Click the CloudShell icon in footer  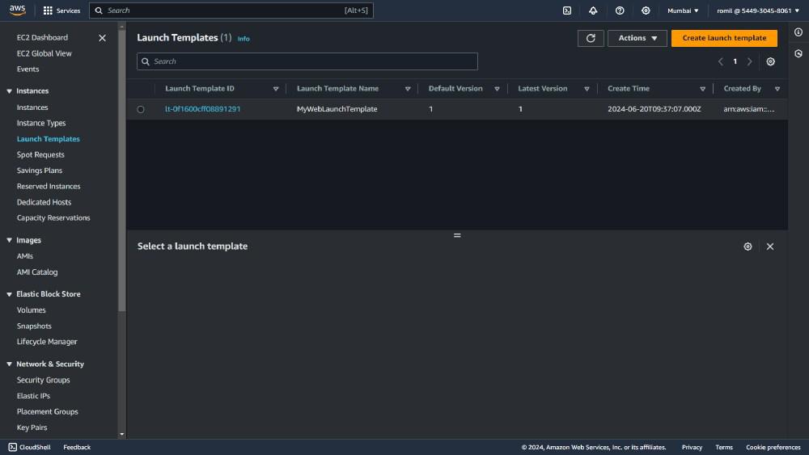[x=13, y=447]
